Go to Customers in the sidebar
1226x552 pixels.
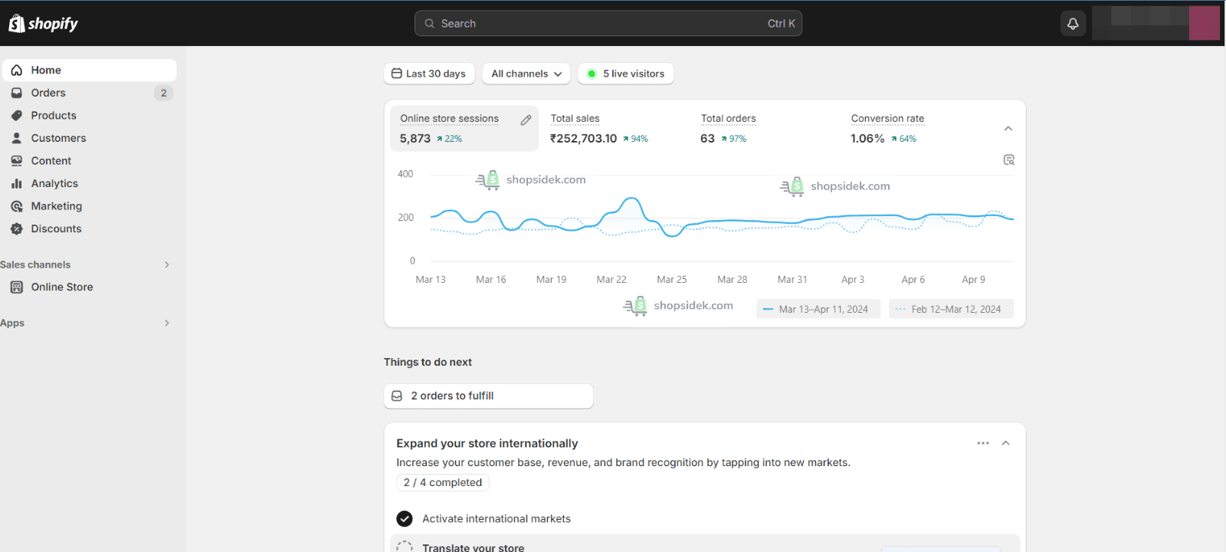coord(58,138)
